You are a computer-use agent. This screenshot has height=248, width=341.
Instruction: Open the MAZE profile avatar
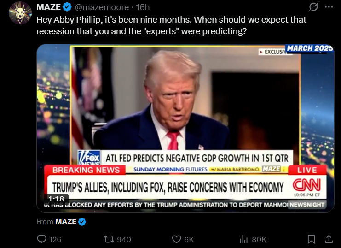20,13
